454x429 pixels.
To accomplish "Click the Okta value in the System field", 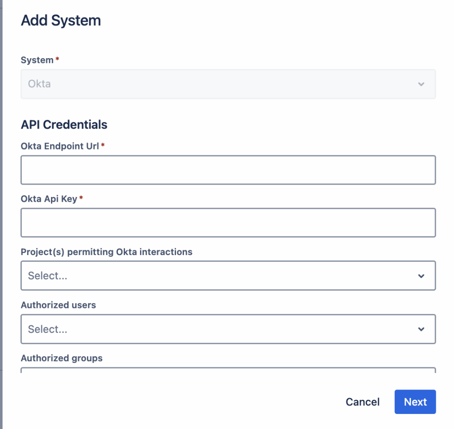I will [x=39, y=84].
